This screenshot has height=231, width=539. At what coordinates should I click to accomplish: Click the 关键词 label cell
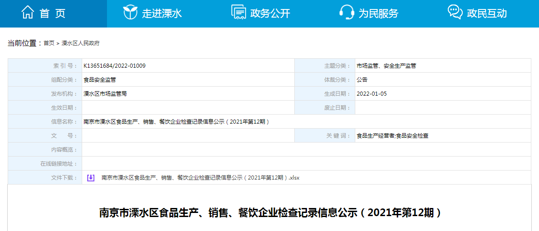[x=325, y=136]
